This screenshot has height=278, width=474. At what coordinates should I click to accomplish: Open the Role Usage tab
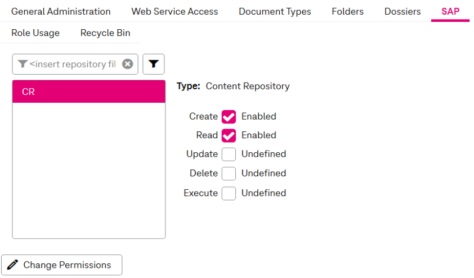point(35,33)
